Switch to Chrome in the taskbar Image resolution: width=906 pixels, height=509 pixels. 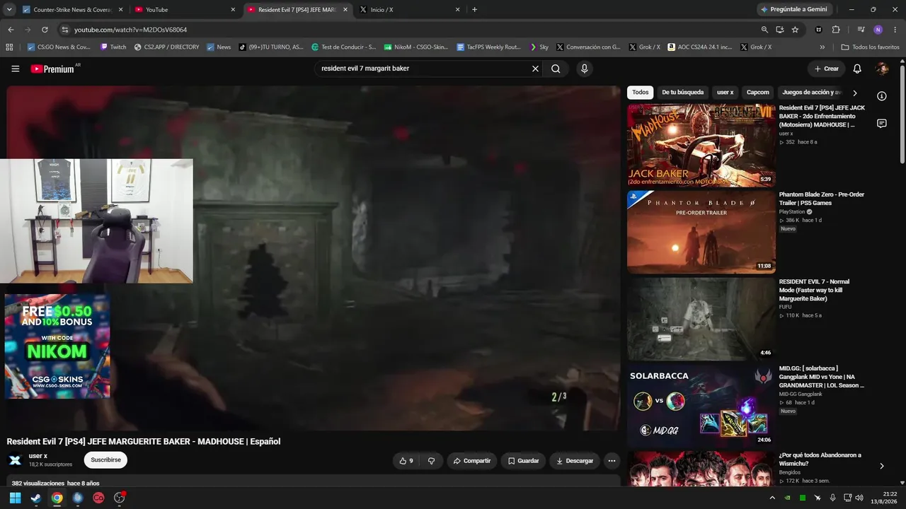[x=57, y=498]
